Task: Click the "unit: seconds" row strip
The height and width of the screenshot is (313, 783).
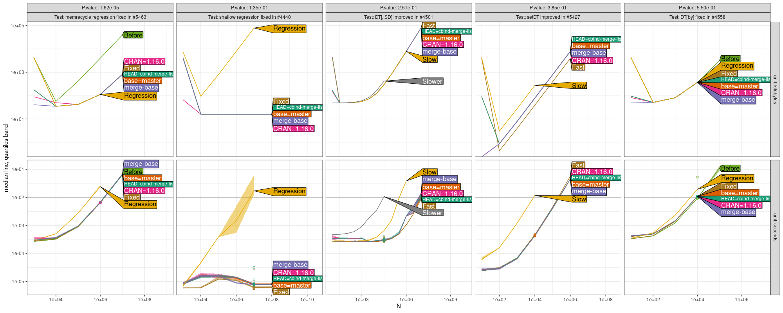Action: point(775,227)
